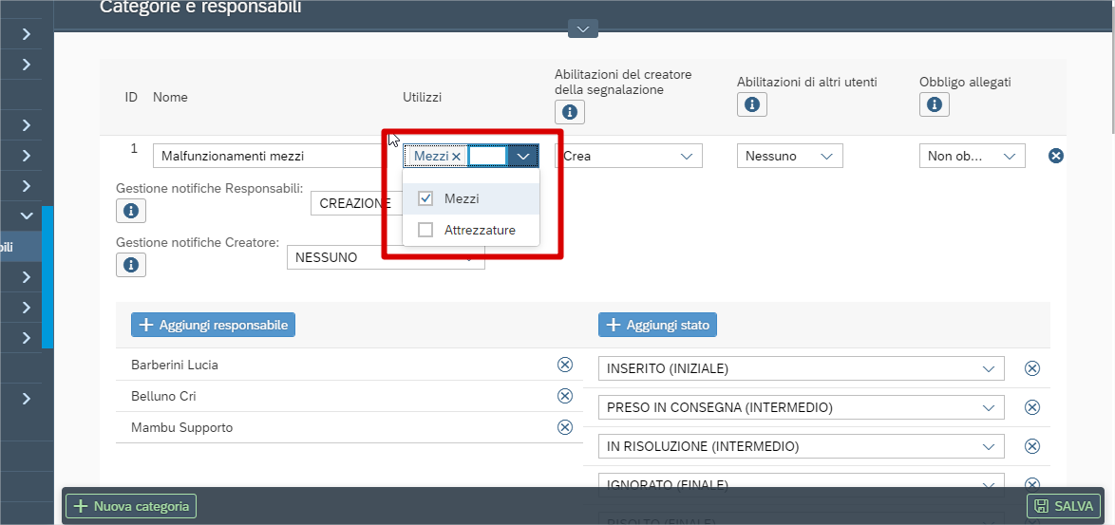Remove responsabile Belluno Cri
This screenshot has height=525, width=1115.
564,396
